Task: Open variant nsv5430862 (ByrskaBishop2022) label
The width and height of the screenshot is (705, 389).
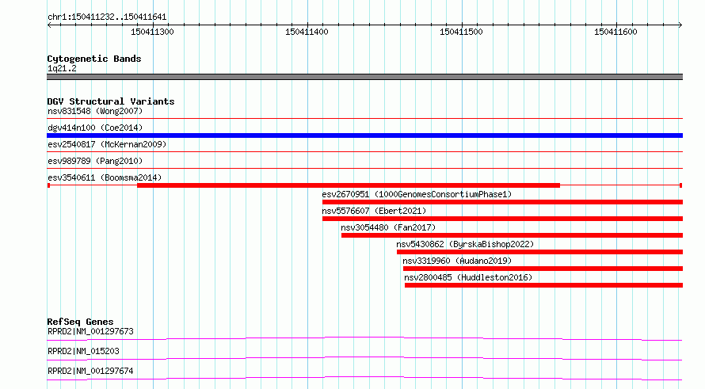Action: (x=465, y=244)
